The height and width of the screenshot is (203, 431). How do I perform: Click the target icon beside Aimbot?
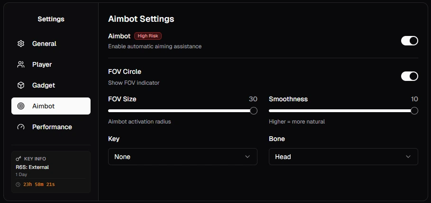[x=21, y=106]
